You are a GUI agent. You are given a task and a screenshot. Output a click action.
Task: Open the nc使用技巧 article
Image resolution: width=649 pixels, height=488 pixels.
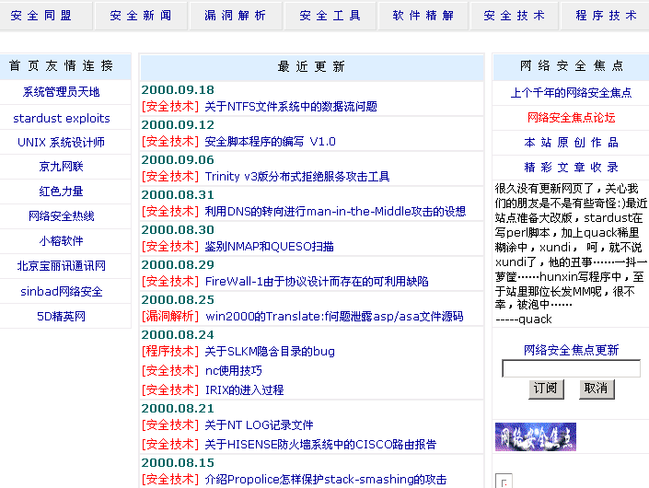[234, 370]
